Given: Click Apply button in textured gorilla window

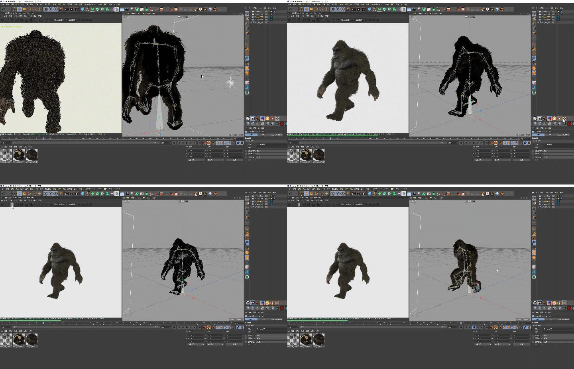Looking at the screenshot, I should coord(521,344).
